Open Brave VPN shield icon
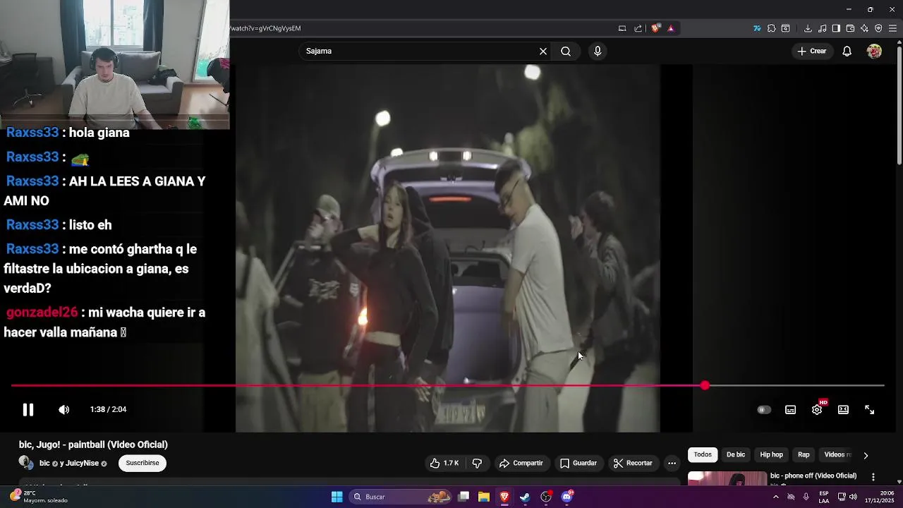The width and height of the screenshot is (903, 508). pyautogui.click(x=878, y=29)
